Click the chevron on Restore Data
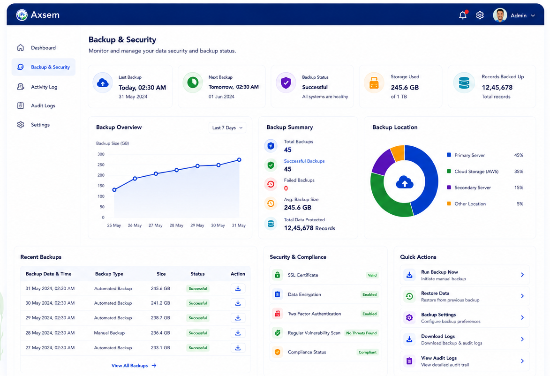The height and width of the screenshot is (376, 550). [522, 296]
